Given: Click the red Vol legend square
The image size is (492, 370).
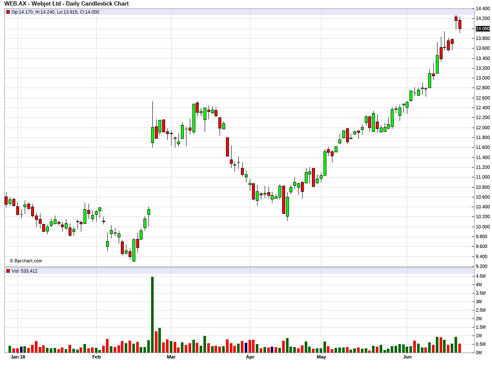Looking at the screenshot, I should point(8,271).
